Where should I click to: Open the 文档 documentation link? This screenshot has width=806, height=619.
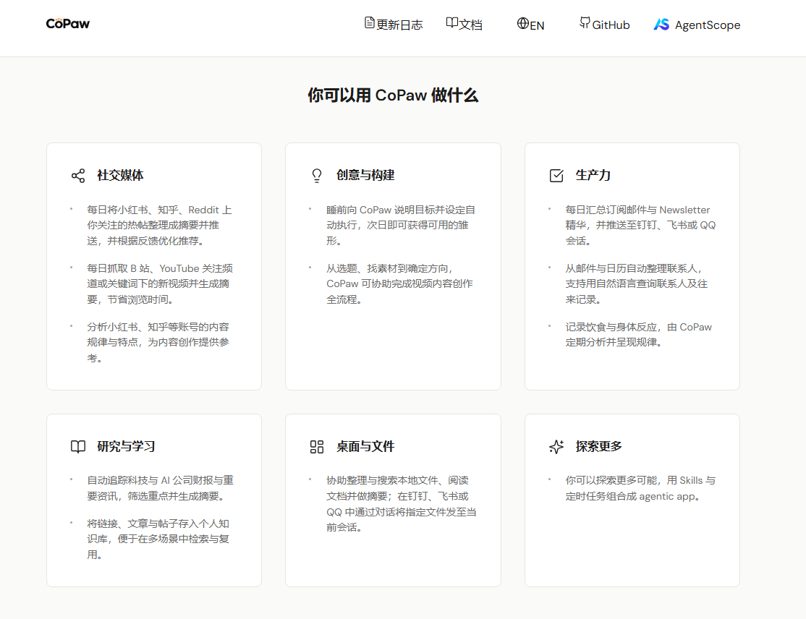[471, 25]
